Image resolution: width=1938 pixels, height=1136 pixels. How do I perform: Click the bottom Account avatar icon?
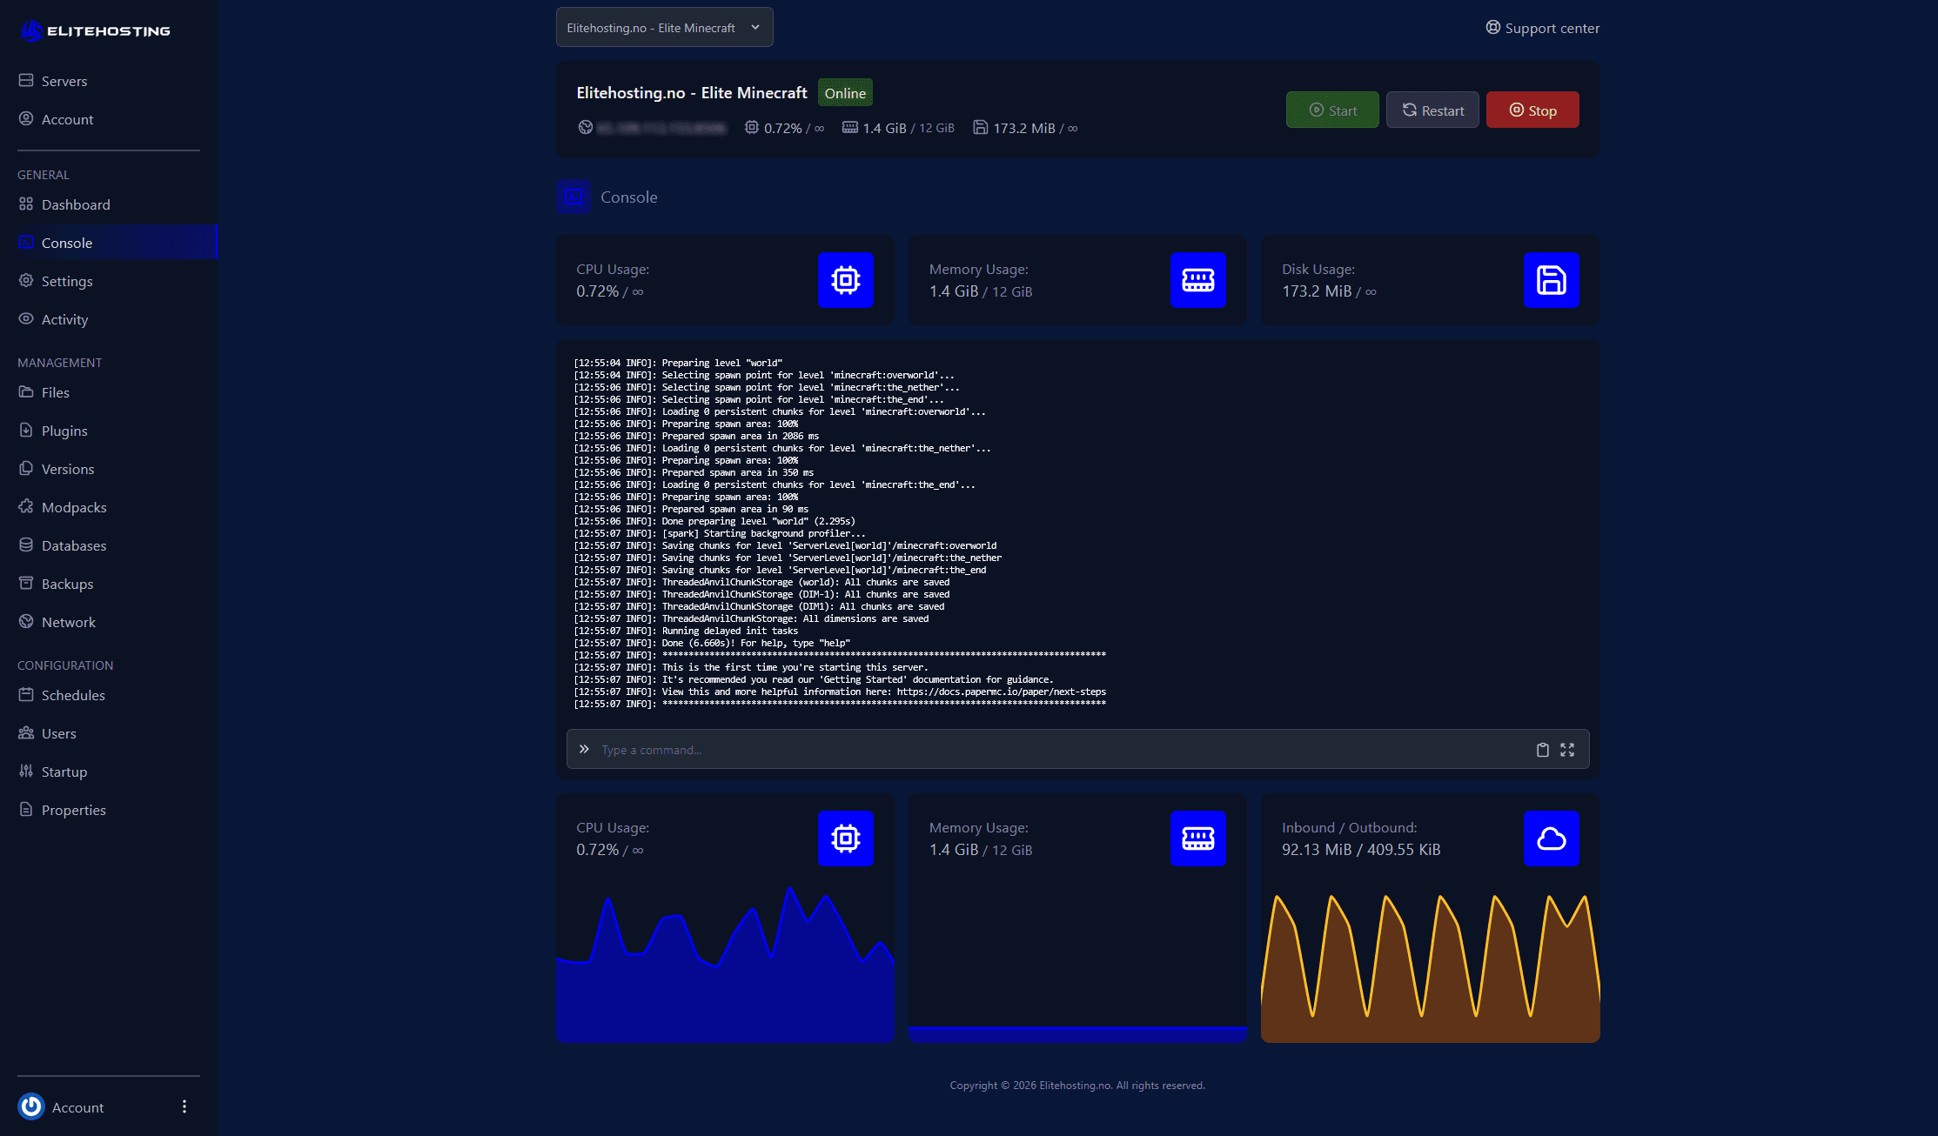(x=31, y=1106)
